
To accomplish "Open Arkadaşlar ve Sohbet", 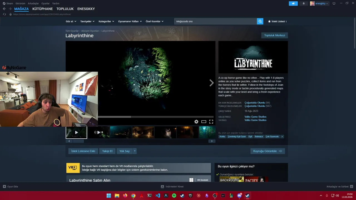I will tap(340, 187).
